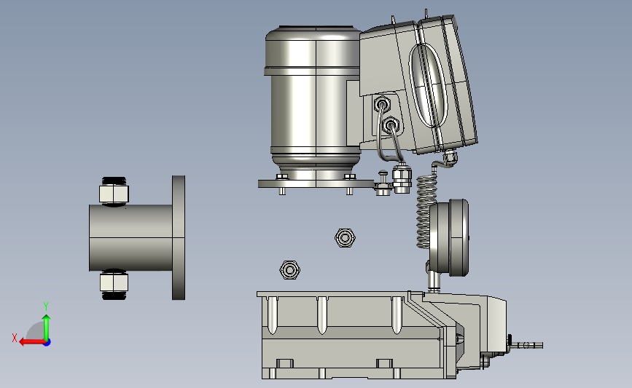Click the blue Z axis dot of the triad
Image resolution: width=632 pixels, height=388 pixels.
point(47,343)
